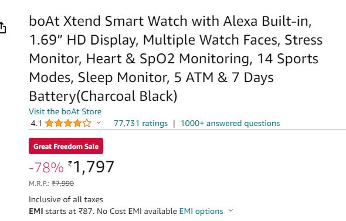This screenshot has height=221, width=346.
Task: Expand the rating breakdown chevron
Action: [99, 123]
